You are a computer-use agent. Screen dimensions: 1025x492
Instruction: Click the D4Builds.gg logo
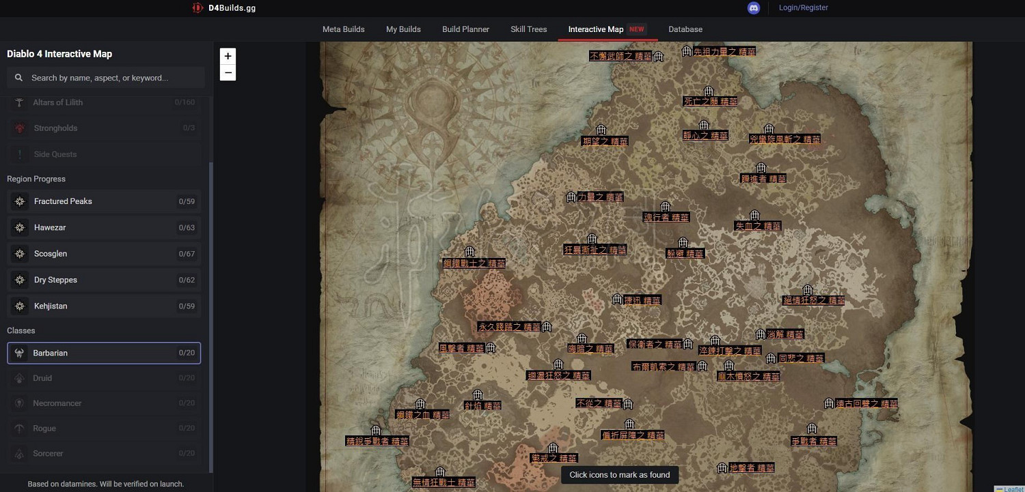[x=224, y=8]
